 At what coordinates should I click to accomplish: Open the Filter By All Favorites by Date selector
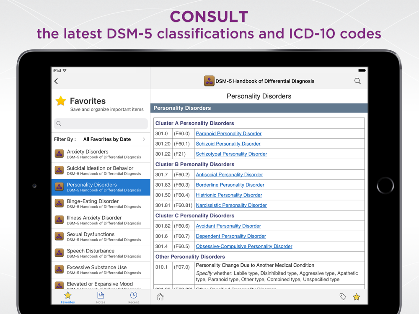tap(101, 139)
